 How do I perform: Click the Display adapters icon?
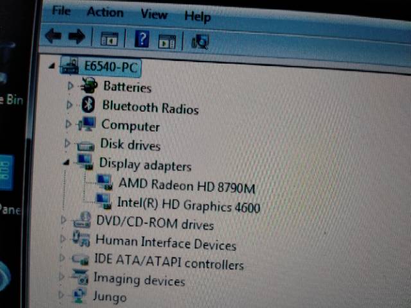(85, 162)
